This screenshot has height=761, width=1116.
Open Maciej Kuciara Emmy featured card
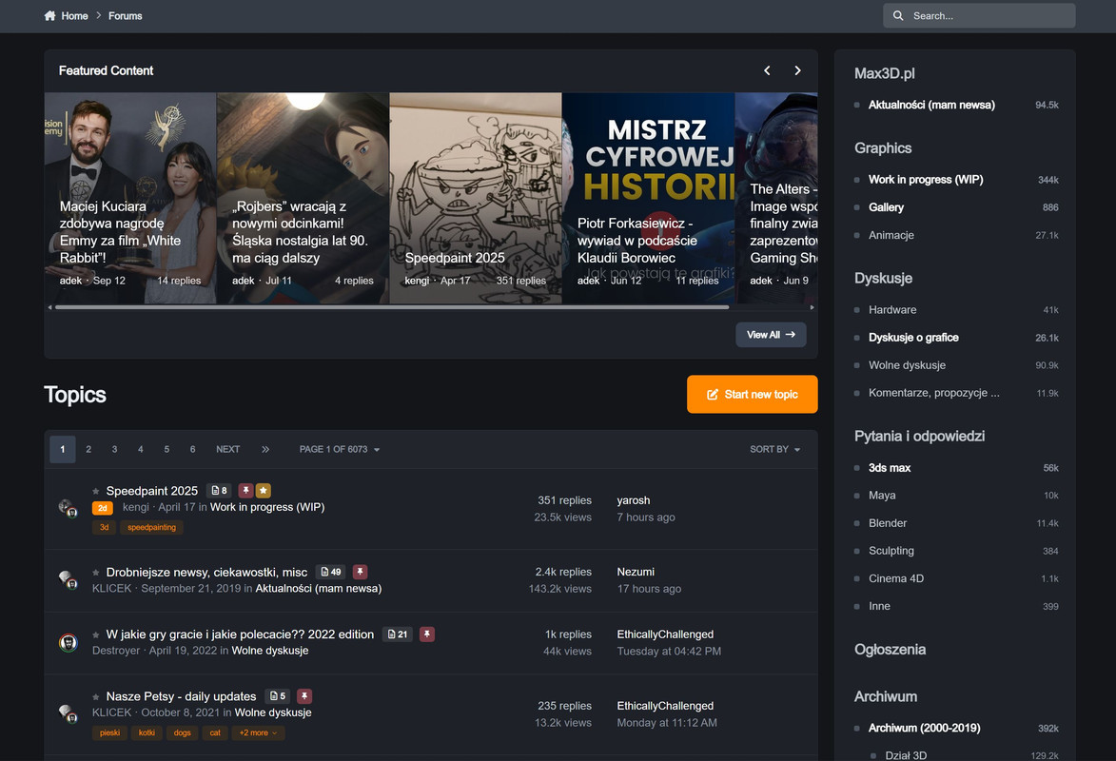(130, 198)
